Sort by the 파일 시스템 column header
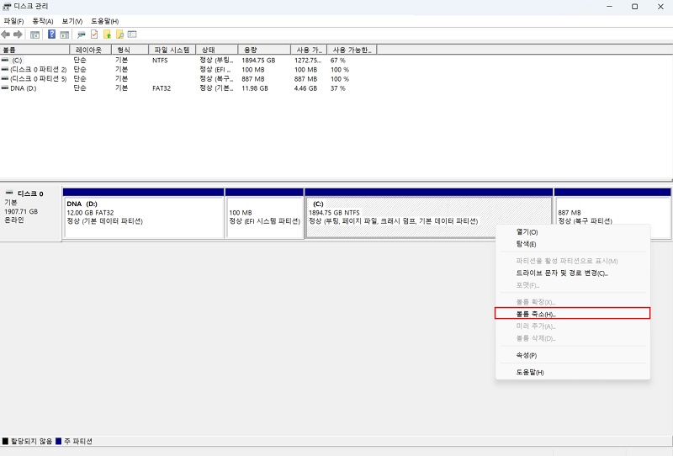This screenshot has height=456, width=673. [x=171, y=50]
